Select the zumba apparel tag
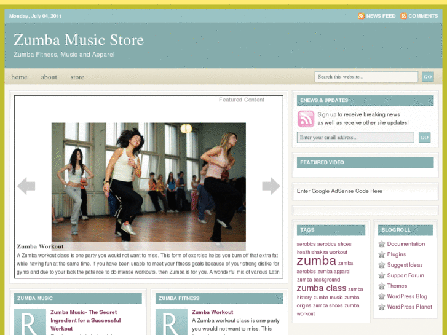 pyautogui.click(x=334, y=272)
